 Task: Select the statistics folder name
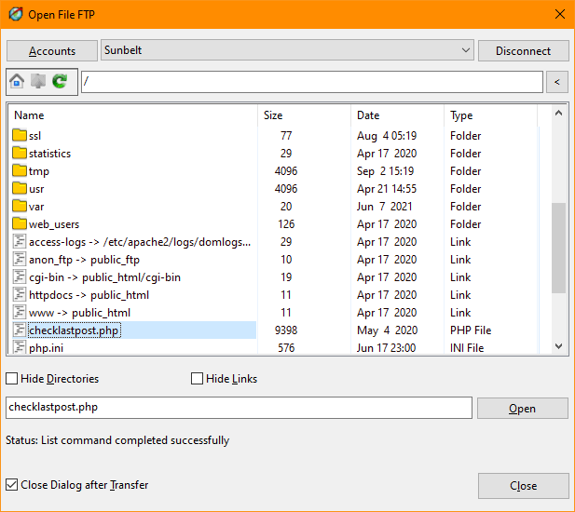pos(50,154)
